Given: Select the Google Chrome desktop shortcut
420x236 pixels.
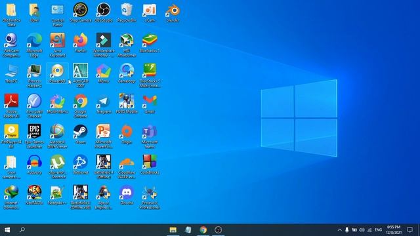Looking at the screenshot, I should pyautogui.click(x=81, y=106).
